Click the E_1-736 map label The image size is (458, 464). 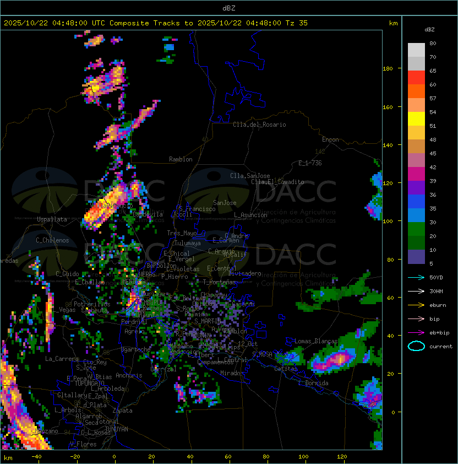pyautogui.click(x=310, y=163)
